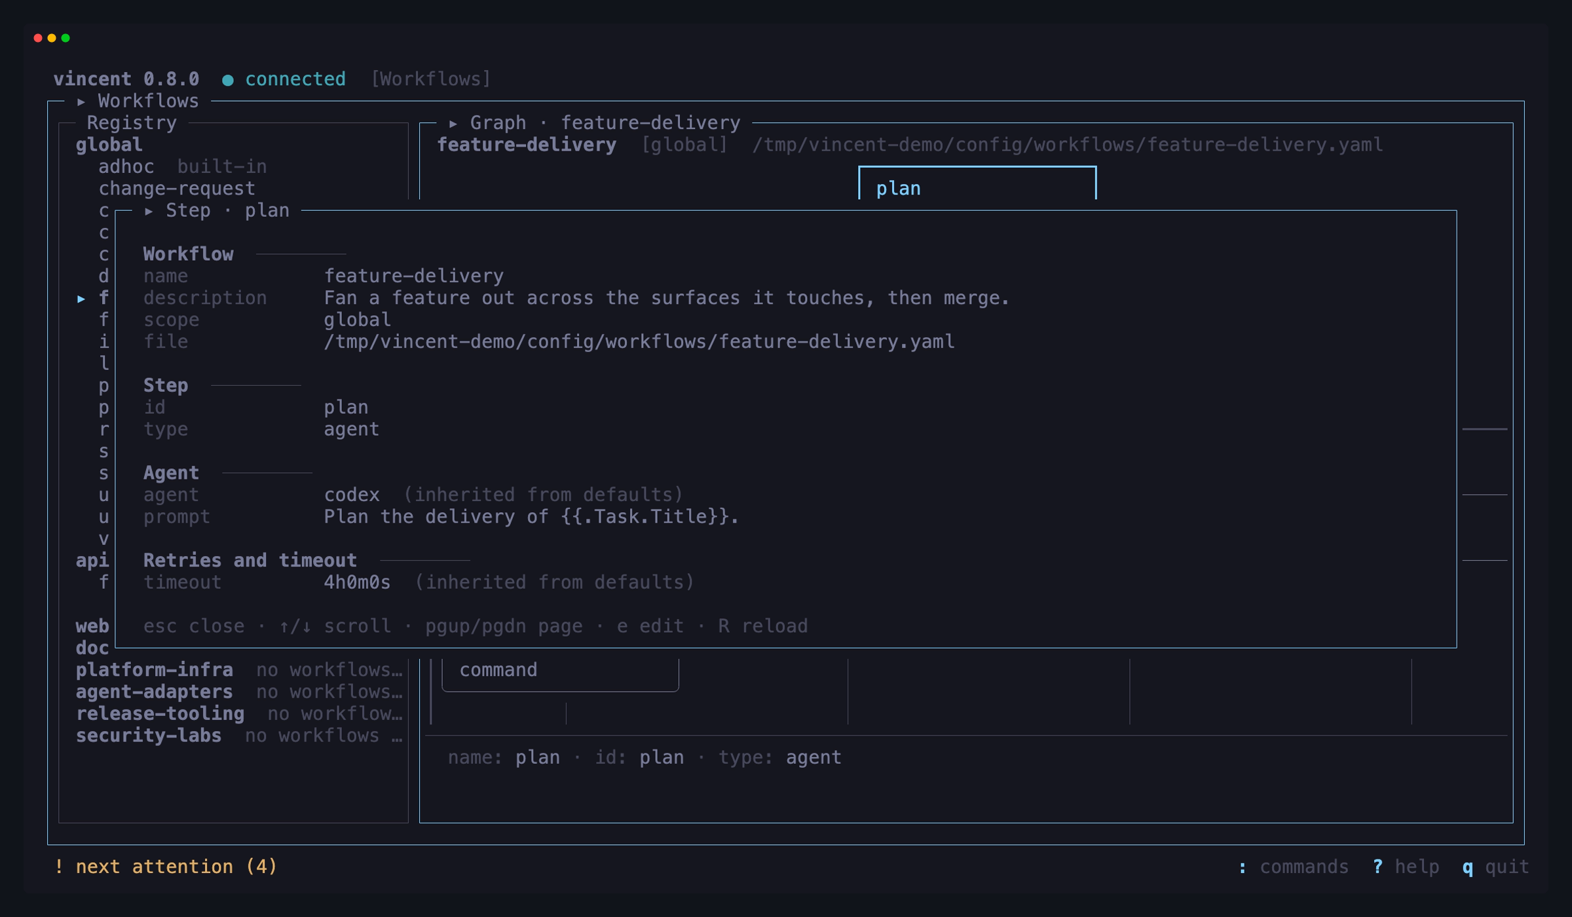Viewport: 1572px width, 917px height.
Task: Click the [global] tag in graph header
Action: [684, 145]
